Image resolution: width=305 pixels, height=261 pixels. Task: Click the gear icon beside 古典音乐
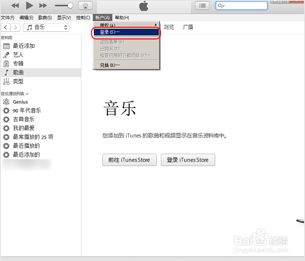(x=6, y=119)
